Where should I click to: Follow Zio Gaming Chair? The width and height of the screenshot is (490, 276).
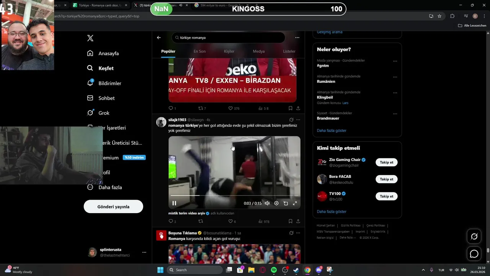[387, 162]
